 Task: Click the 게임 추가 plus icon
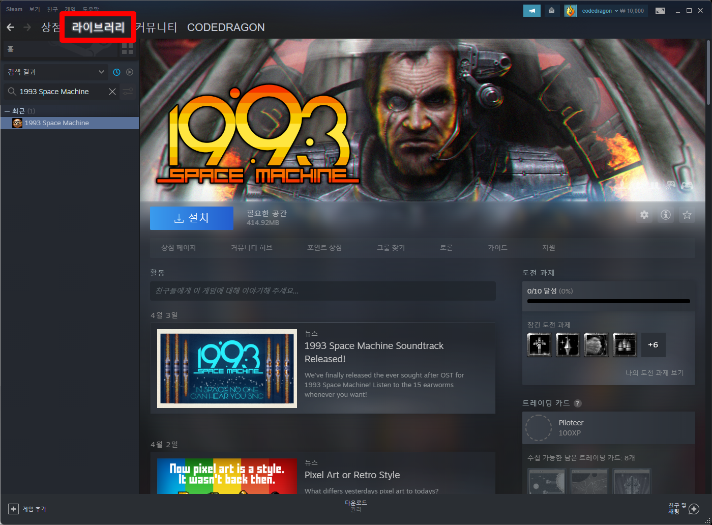(14, 509)
